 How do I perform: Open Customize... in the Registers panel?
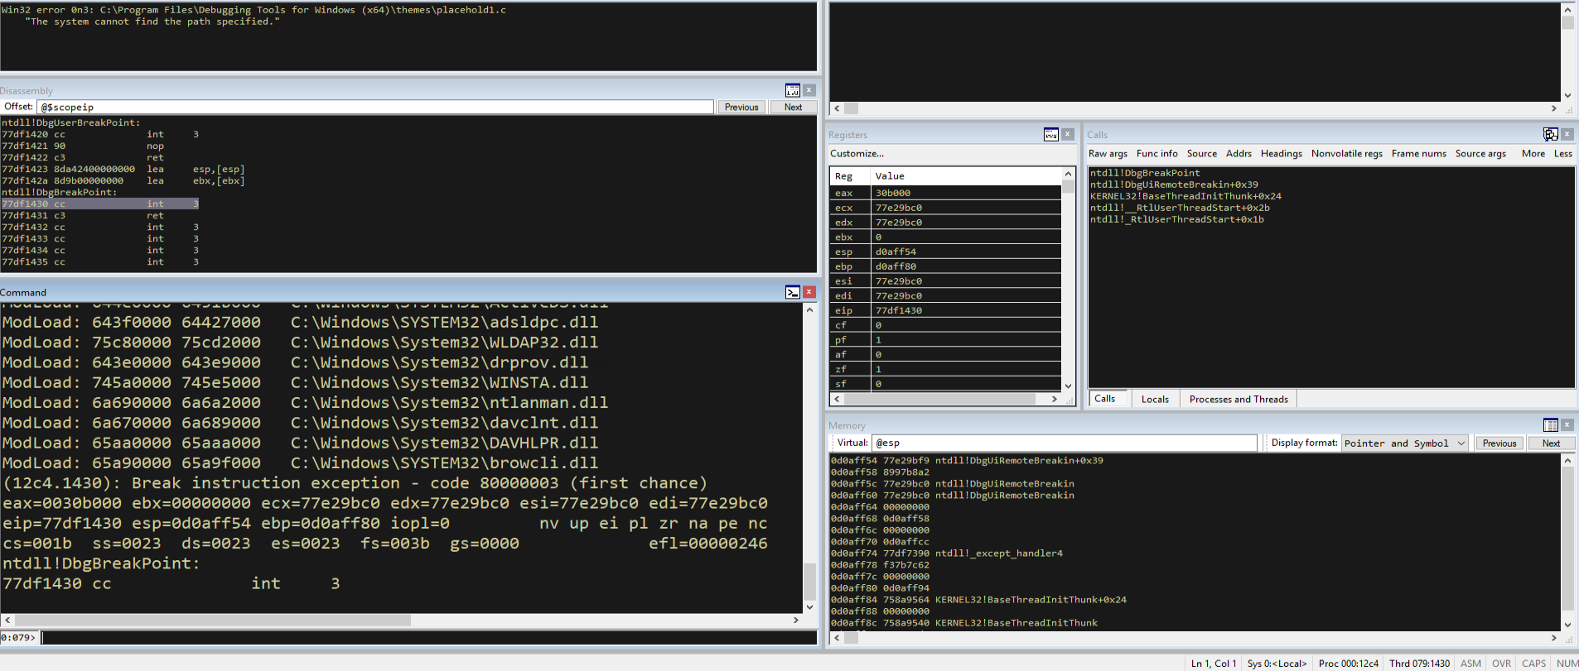[857, 153]
